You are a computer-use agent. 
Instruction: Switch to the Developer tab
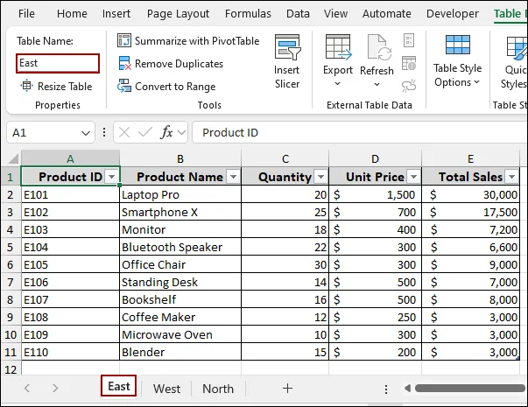[x=452, y=14]
